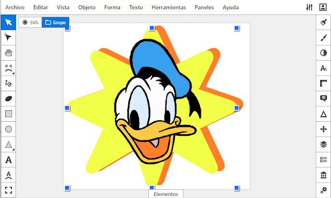Select the Text tool

click(8, 160)
